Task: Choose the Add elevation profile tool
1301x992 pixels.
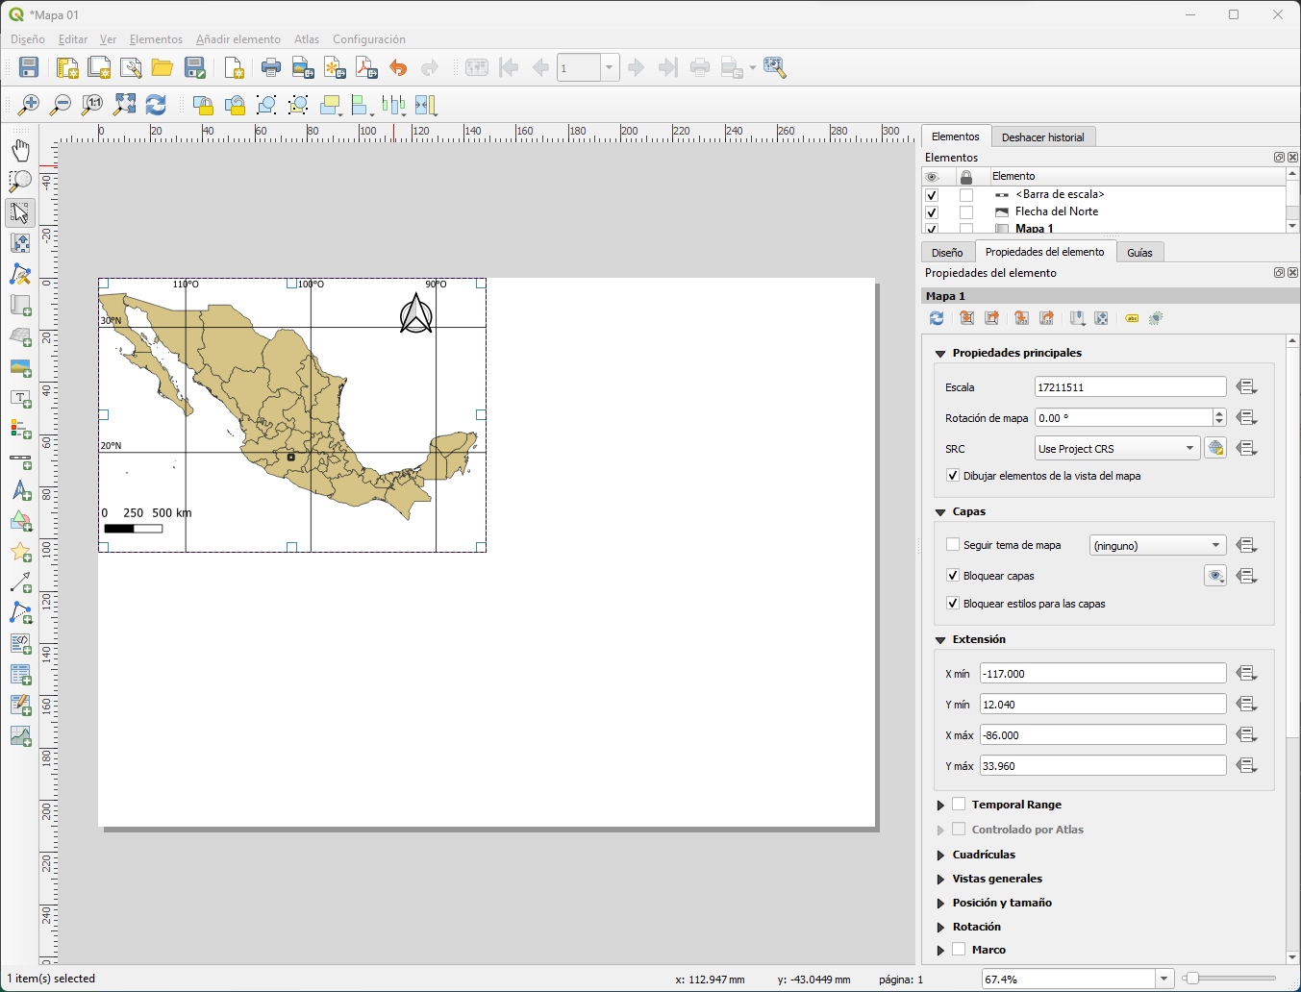Action: pos(20,736)
